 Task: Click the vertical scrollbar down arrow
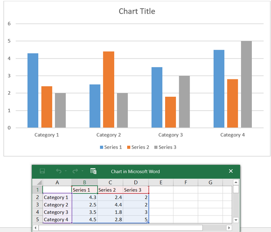(x=236, y=220)
